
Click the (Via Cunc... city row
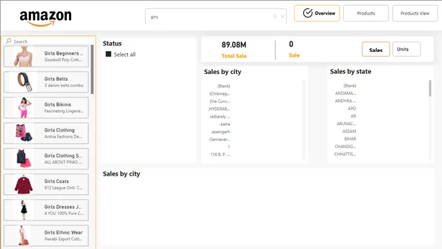tap(220, 101)
